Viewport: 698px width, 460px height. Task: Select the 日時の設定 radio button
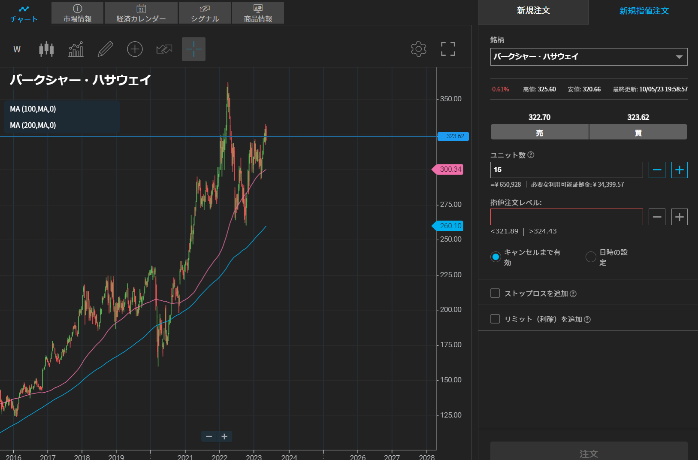(591, 257)
